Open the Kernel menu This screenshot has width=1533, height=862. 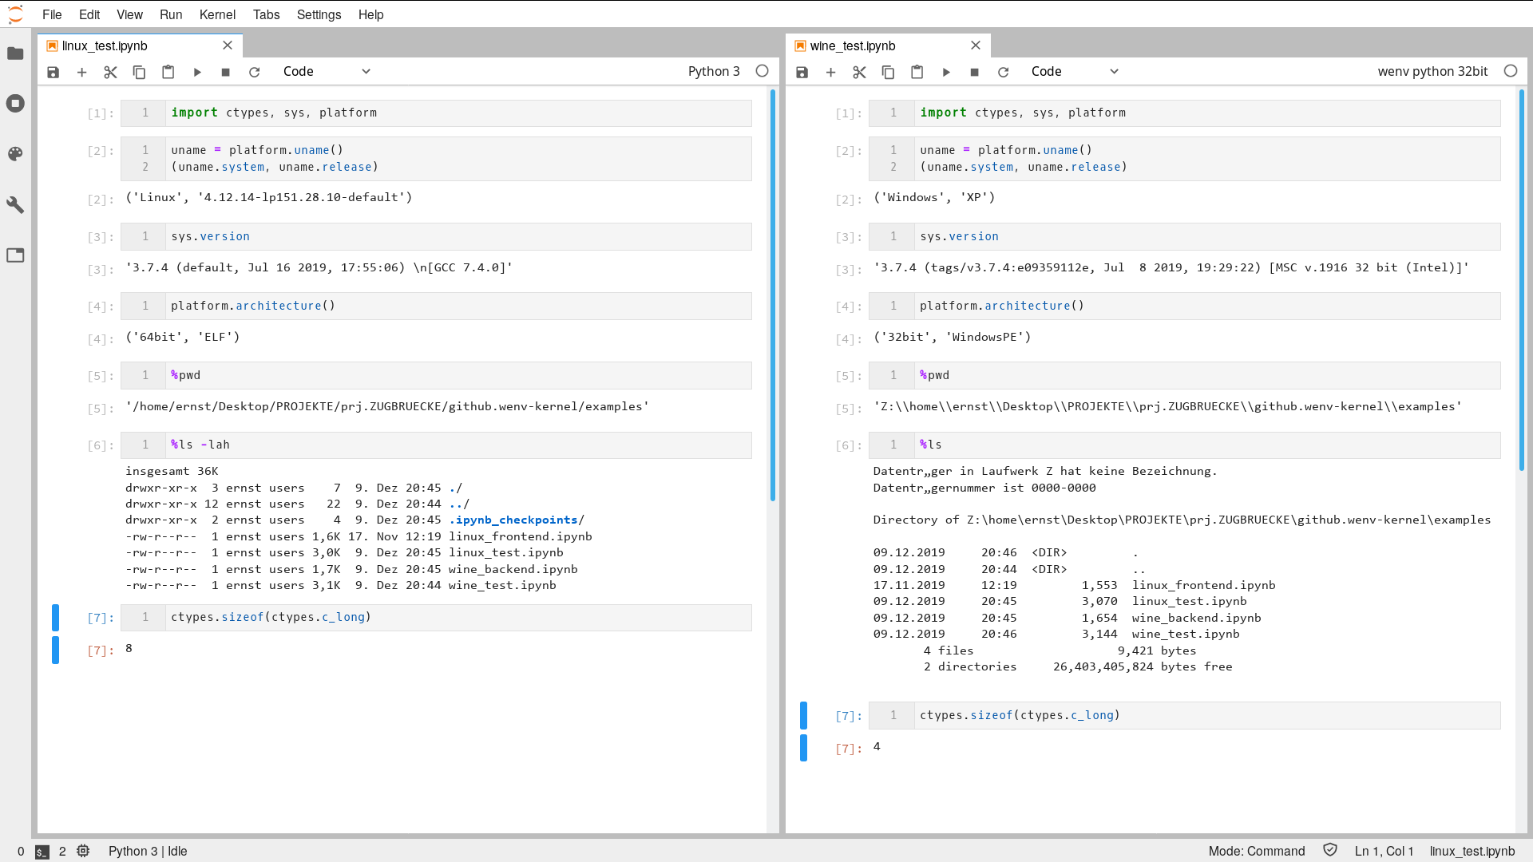(217, 14)
